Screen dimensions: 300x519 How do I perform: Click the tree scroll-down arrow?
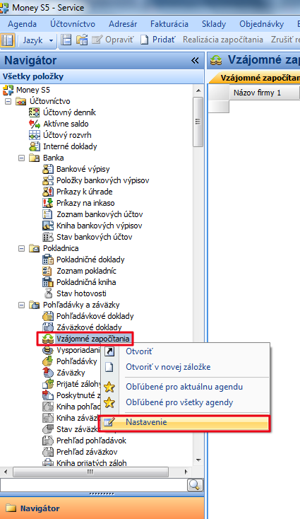198,460
